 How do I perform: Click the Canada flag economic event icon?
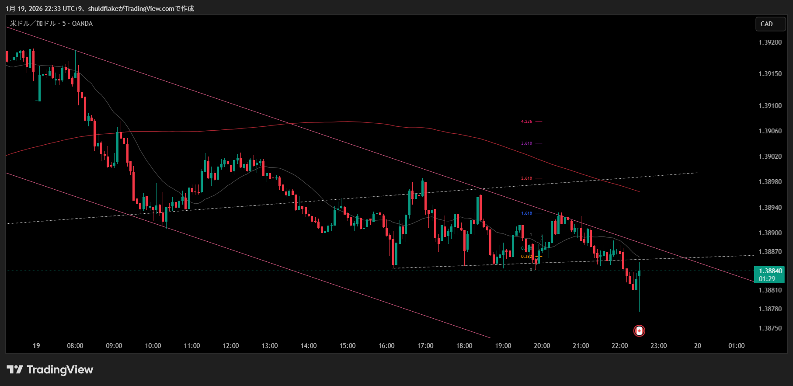point(639,330)
